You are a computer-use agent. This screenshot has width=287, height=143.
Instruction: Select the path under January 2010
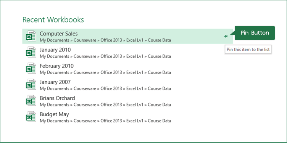pos(105,56)
